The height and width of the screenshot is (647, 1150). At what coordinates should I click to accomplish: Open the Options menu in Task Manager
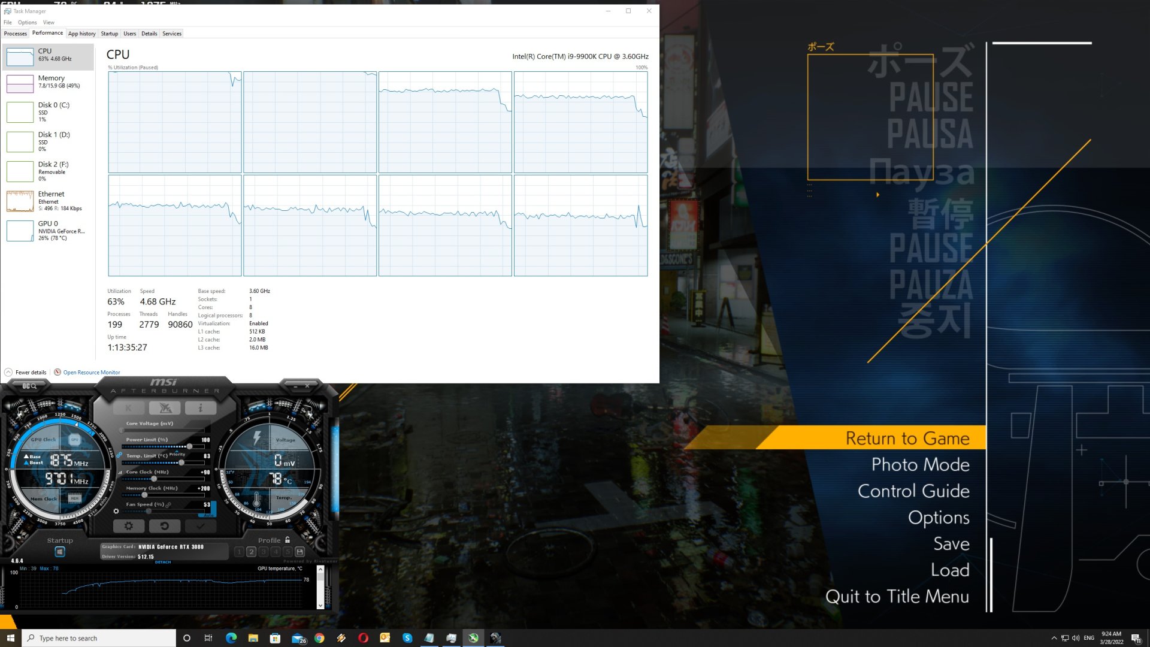pyautogui.click(x=27, y=22)
